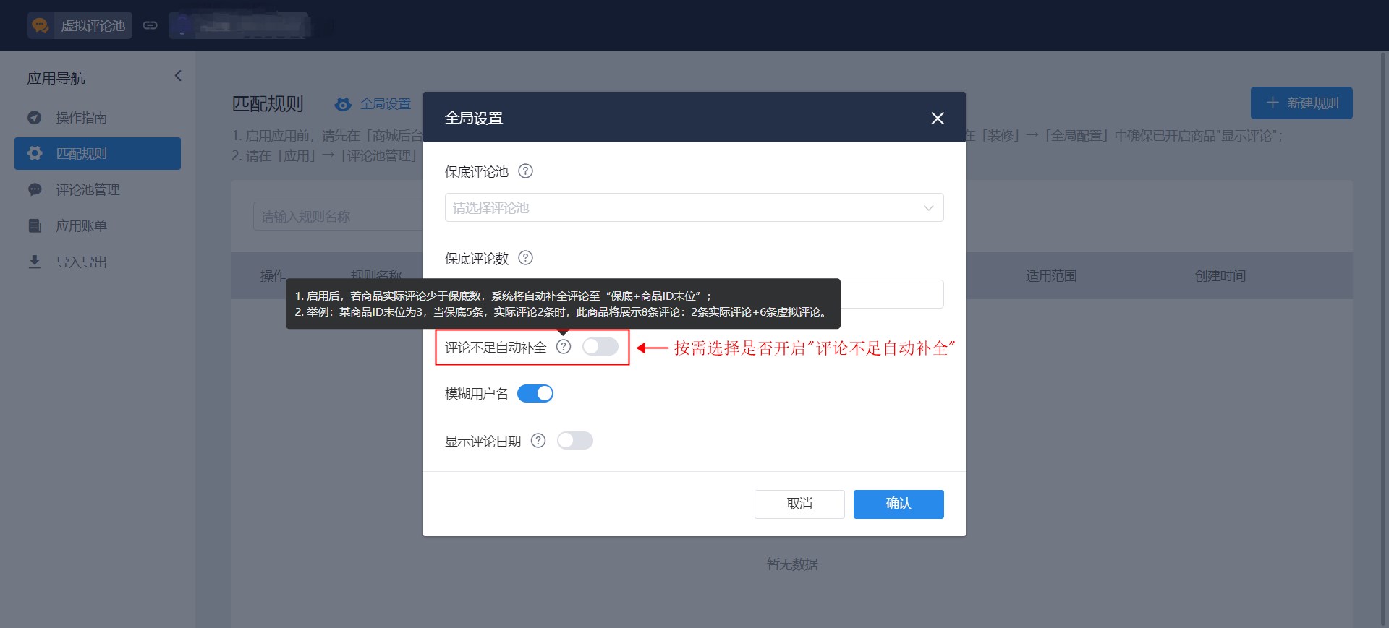Enable the 显示评论日期 switch
The width and height of the screenshot is (1389, 628).
pyautogui.click(x=575, y=441)
